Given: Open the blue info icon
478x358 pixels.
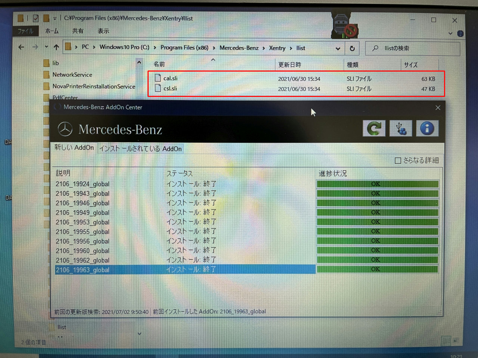Looking at the screenshot, I should (x=427, y=129).
